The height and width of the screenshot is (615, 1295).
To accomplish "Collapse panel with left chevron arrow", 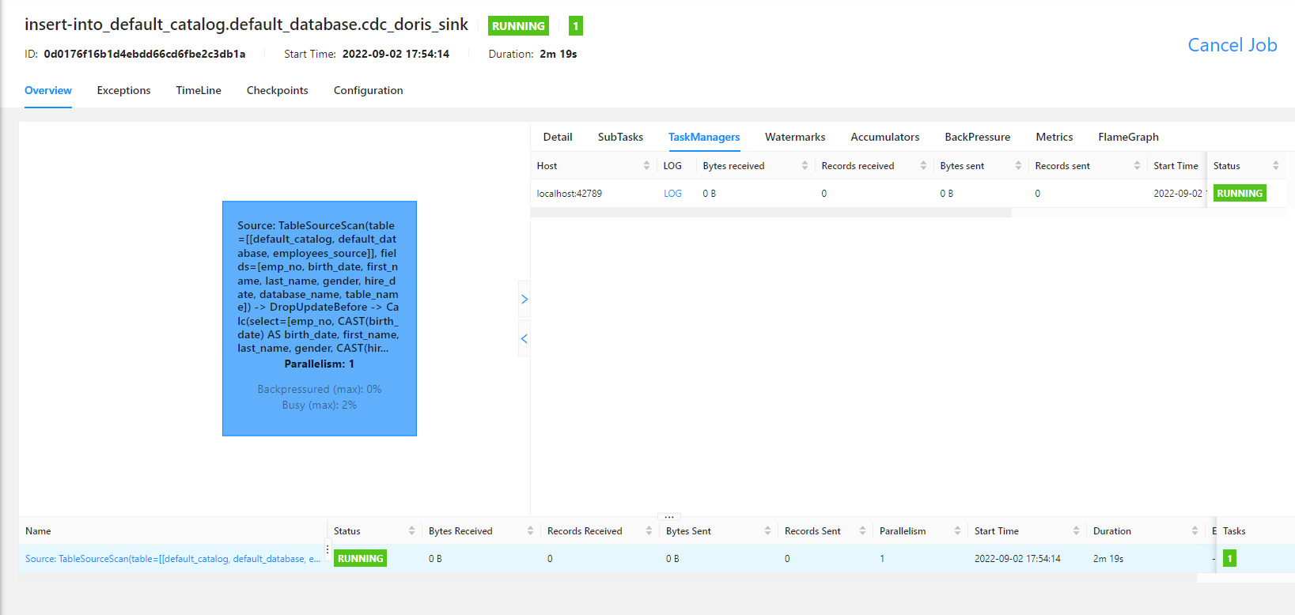I will pos(524,339).
